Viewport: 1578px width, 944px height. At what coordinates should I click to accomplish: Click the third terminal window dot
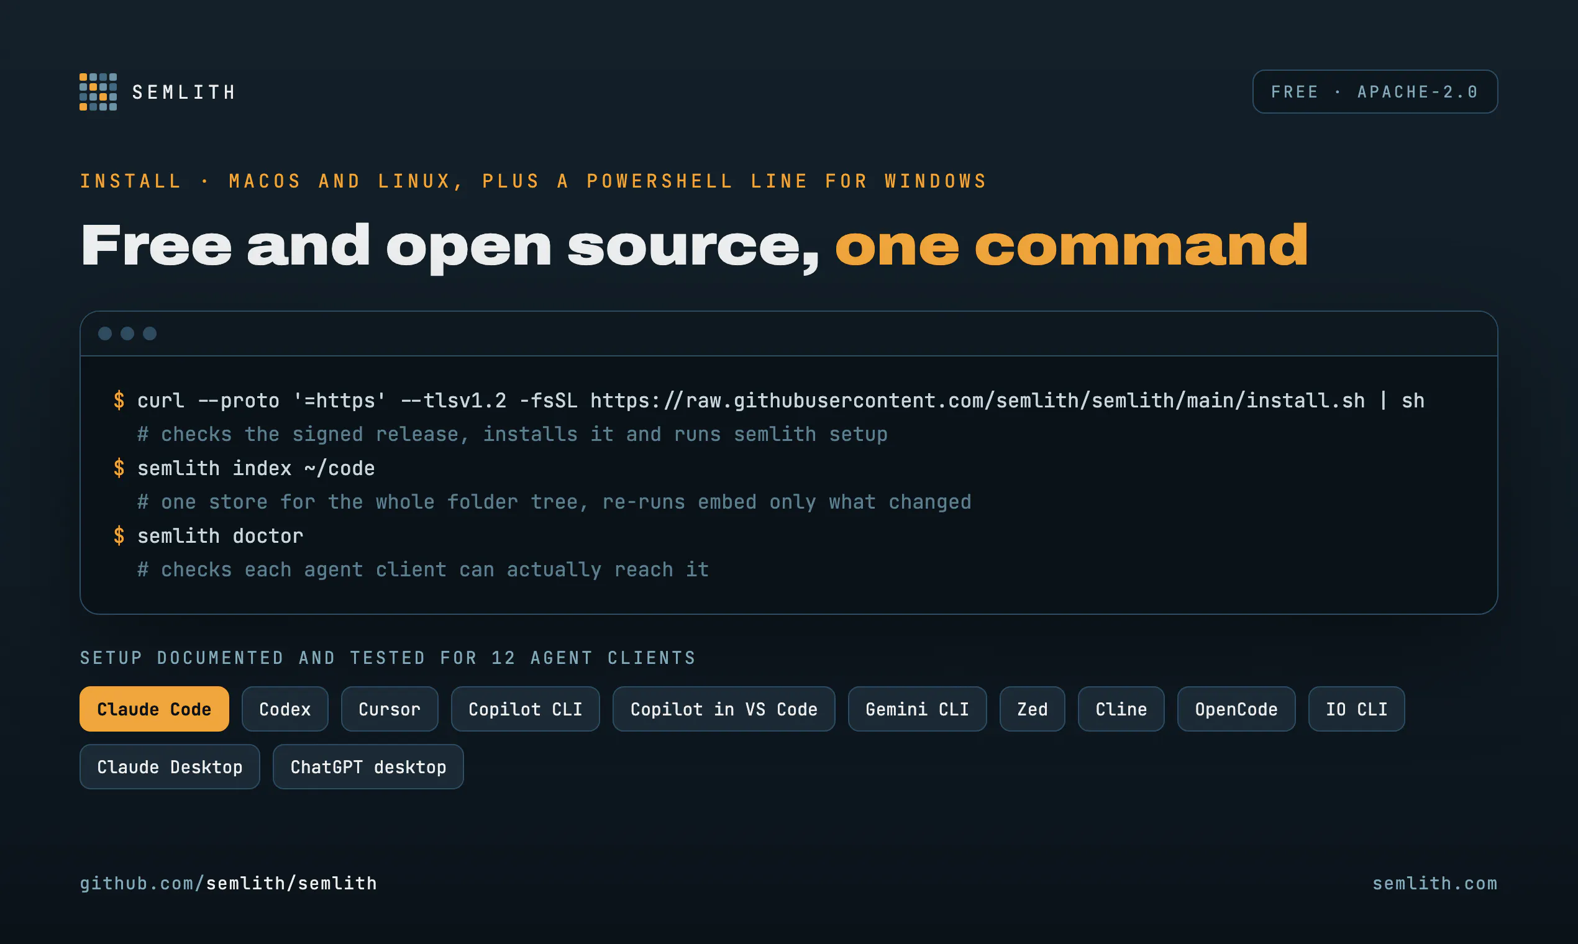tap(150, 334)
